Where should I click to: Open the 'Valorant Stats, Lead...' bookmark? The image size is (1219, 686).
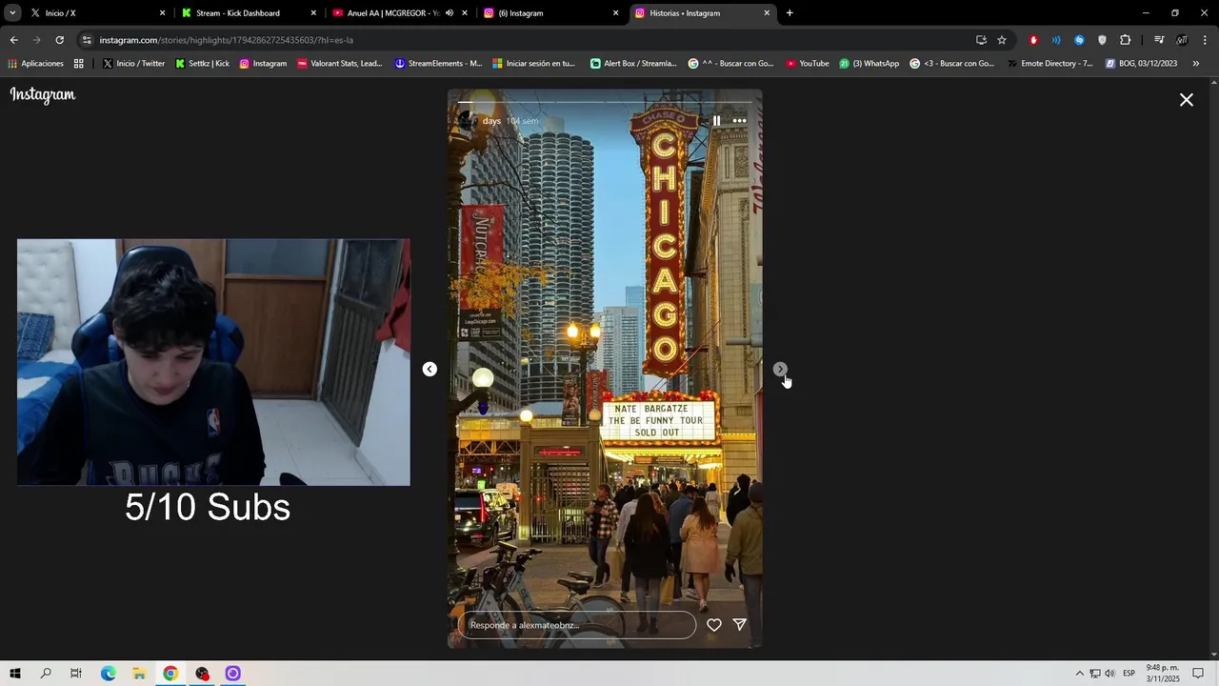click(340, 64)
